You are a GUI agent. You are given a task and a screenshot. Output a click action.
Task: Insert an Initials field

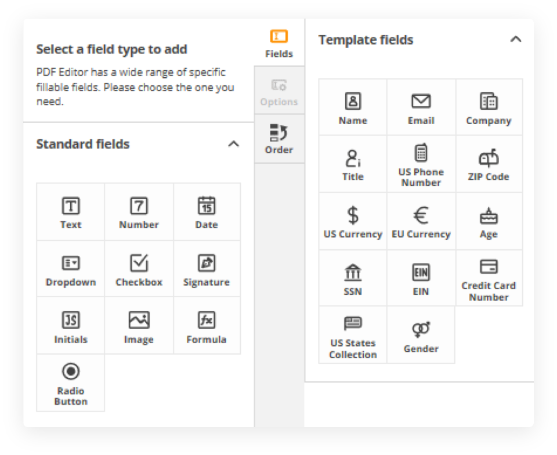70,326
